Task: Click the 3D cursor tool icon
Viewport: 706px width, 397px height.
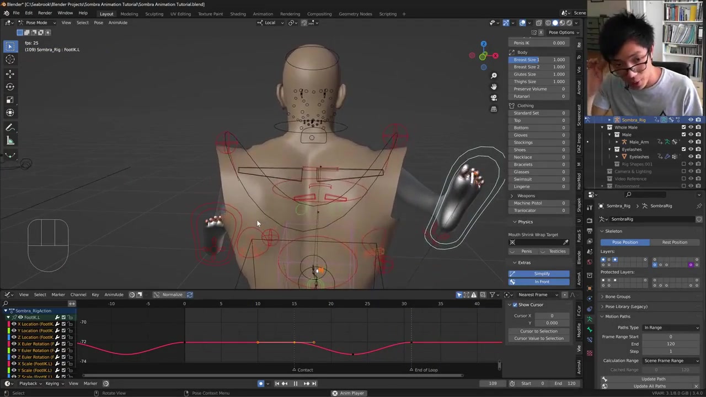Action: pyautogui.click(x=10, y=60)
